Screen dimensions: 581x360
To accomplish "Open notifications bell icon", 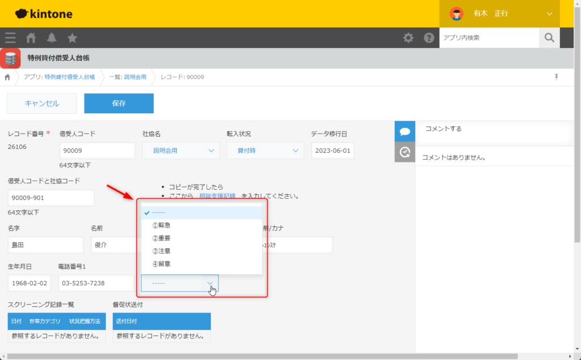I will pyautogui.click(x=52, y=38).
